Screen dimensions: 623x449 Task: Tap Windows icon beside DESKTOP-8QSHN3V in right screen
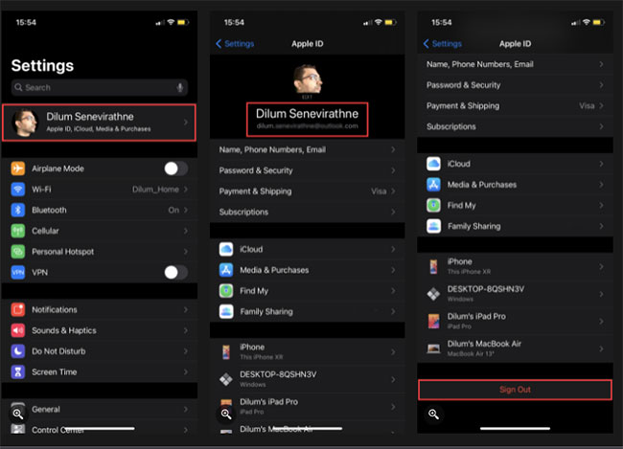pos(433,294)
